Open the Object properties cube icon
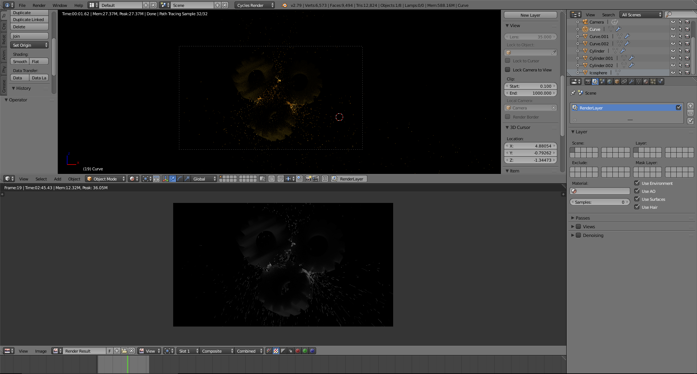 pos(617,82)
